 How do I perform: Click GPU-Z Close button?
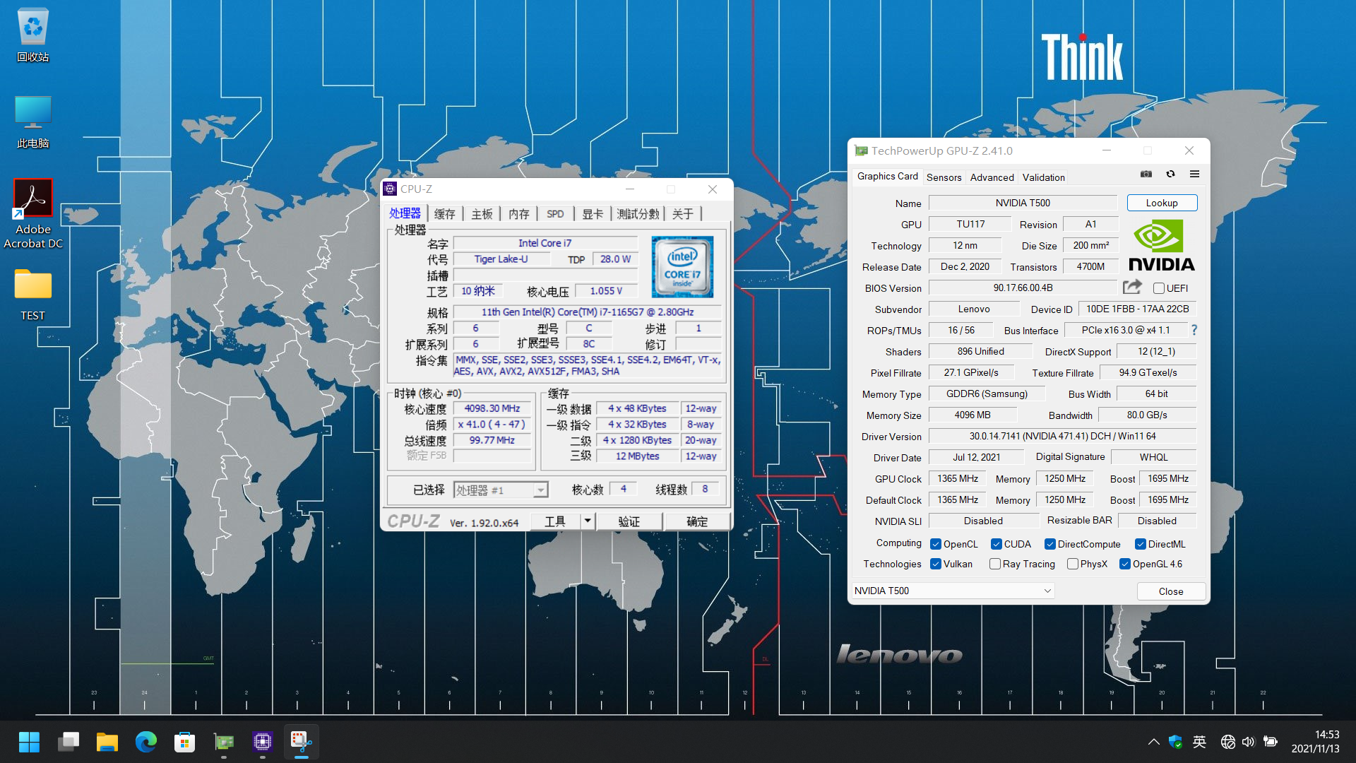1171,591
